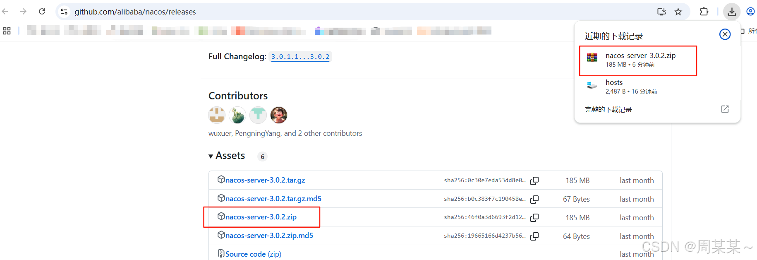Open the profile account icon
This screenshot has width=757, height=260.
pos(750,12)
